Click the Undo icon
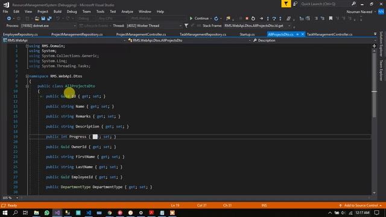The width and height of the screenshot is (386, 217). 58,19
